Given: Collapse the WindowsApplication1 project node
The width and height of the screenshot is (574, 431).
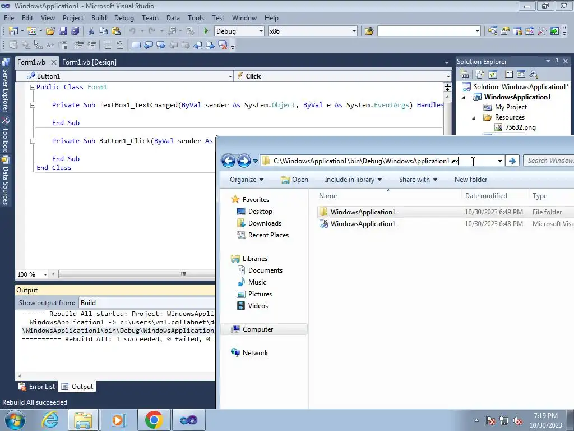Looking at the screenshot, I should tap(464, 98).
